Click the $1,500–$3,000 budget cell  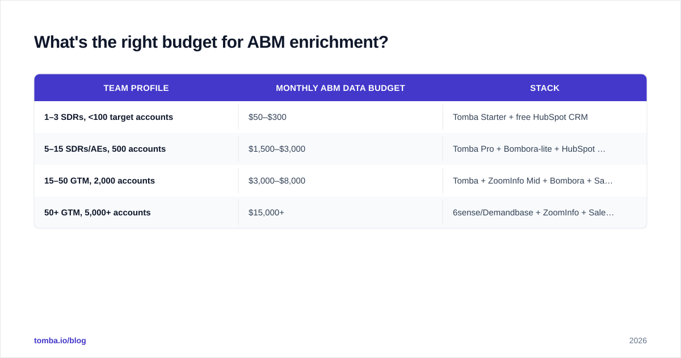(x=340, y=149)
